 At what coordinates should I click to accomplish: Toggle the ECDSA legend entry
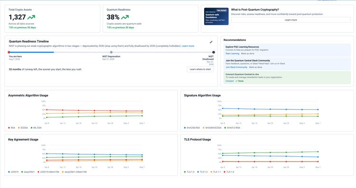[x=23, y=128]
